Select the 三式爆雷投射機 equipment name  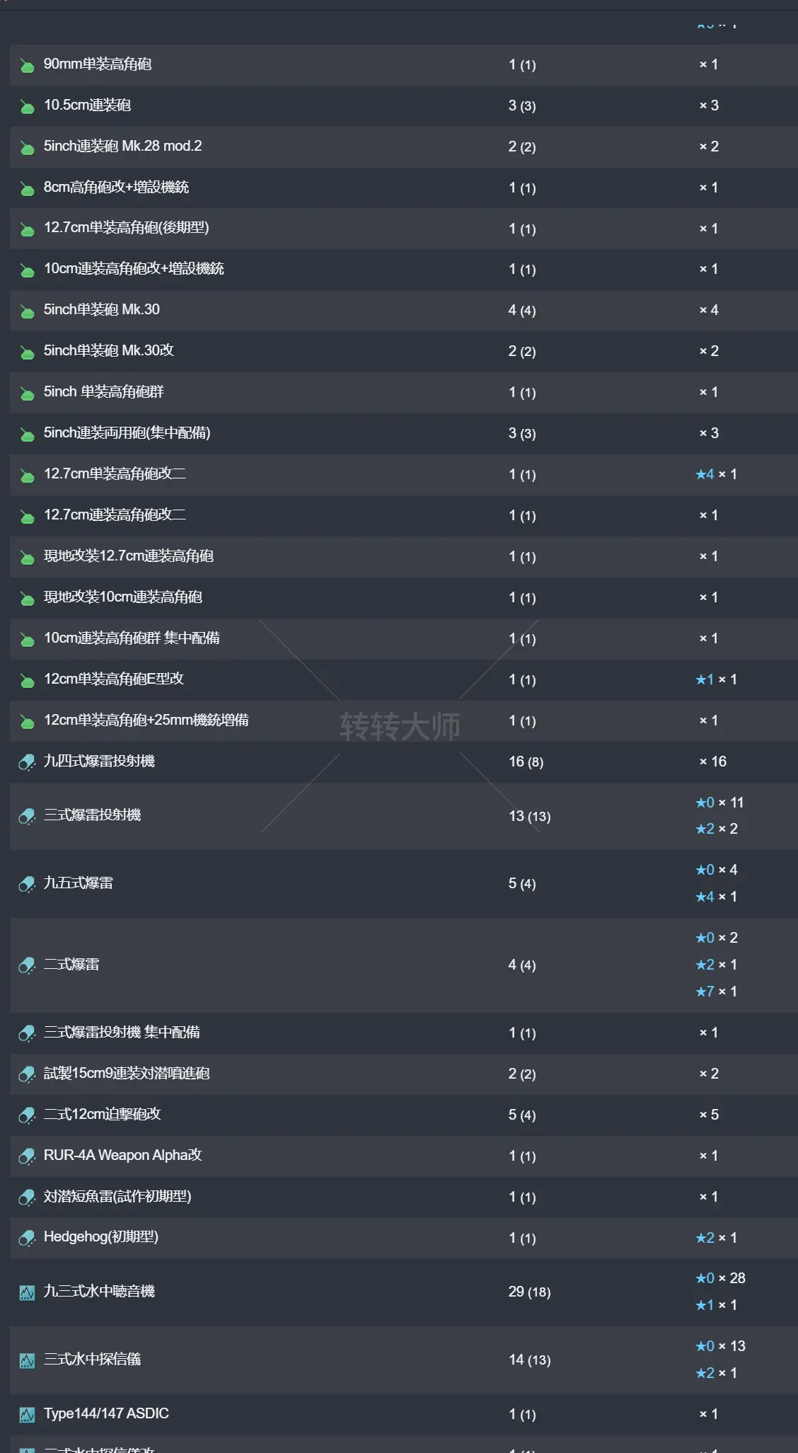[x=92, y=815]
